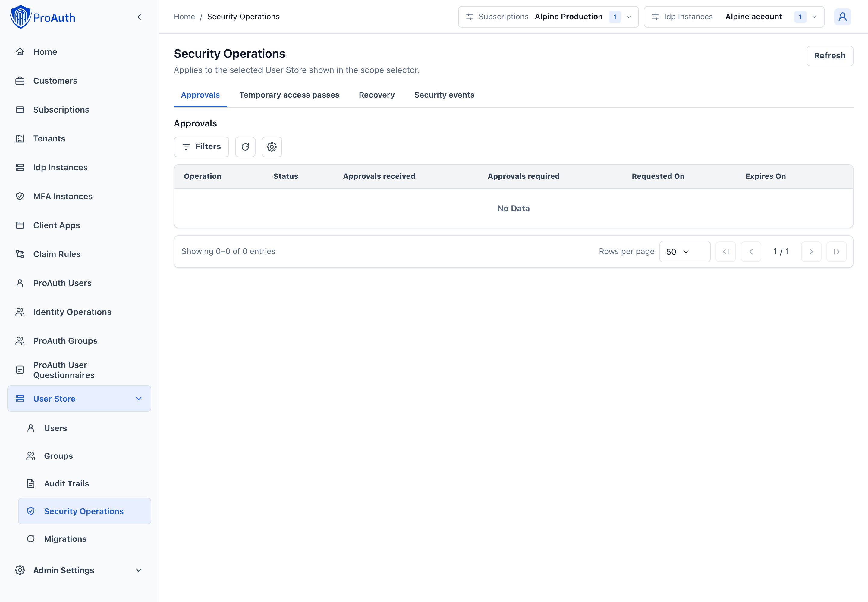Open Rows per page dropdown showing 50
868x602 pixels.
(684, 252)
